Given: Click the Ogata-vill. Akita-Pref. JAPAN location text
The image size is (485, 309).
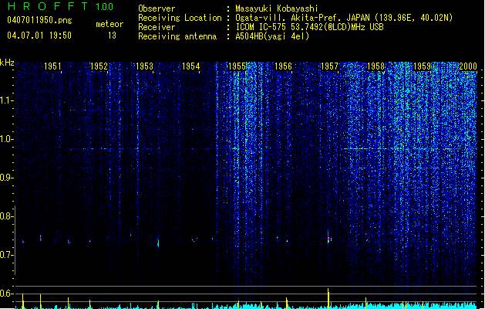Looking at the screenshot, I should [x=344, y=18].
